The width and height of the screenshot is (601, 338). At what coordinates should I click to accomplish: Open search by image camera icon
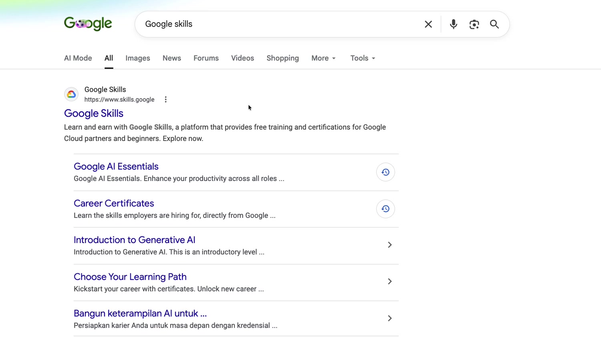click(474, 24)
